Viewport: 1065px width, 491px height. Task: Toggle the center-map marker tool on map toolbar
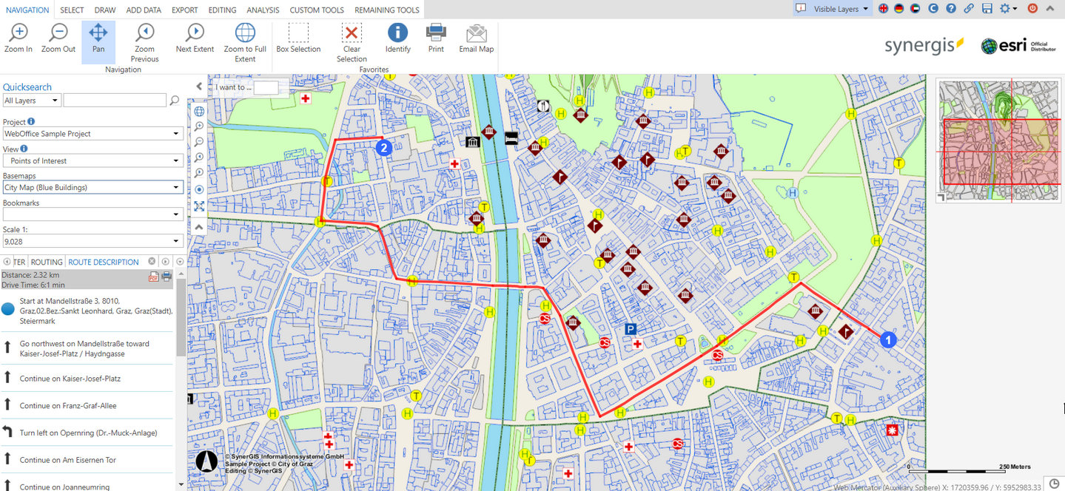[x=198, y=189]
